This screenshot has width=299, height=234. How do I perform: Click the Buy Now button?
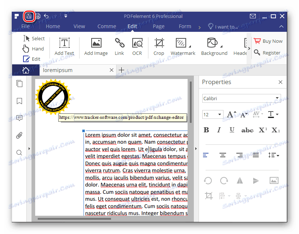coord(268,41)
